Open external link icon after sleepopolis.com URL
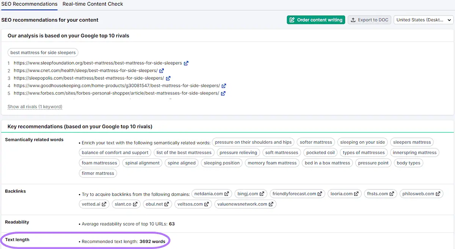 point(168,78)
